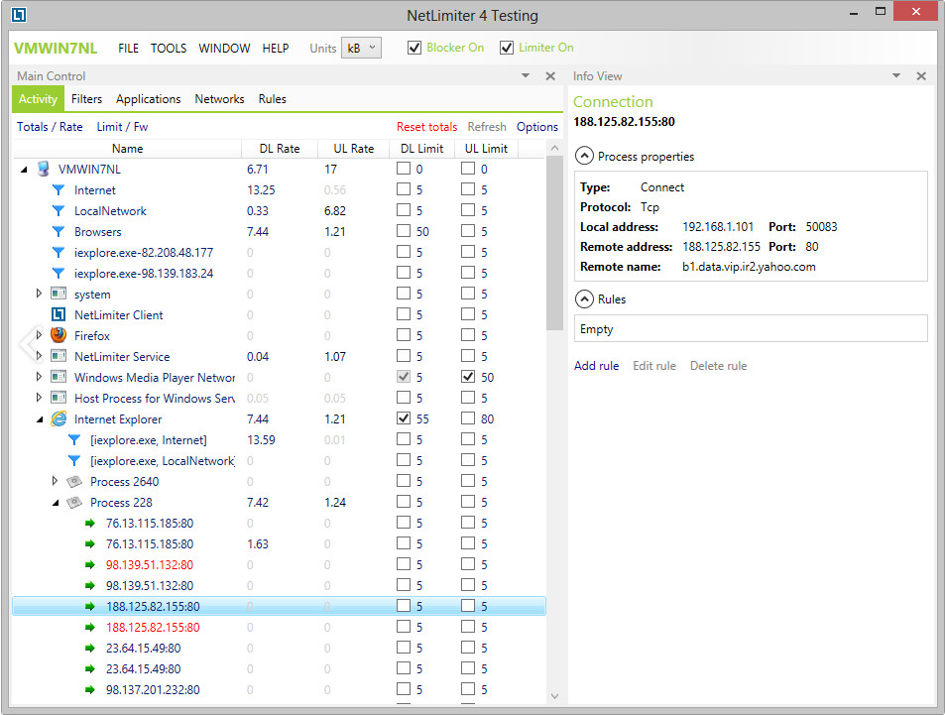Viewport: 945px width, 715px height.
Task: Open the Units kB dropdown
Action: pos(361,48)
